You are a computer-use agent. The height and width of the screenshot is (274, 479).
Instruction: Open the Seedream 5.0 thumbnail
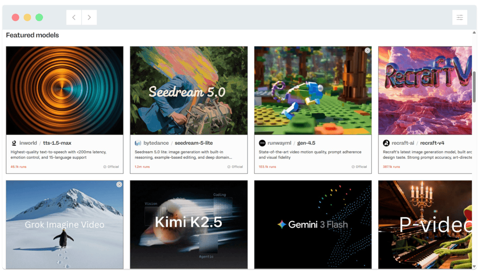click(x=189, y=91)
